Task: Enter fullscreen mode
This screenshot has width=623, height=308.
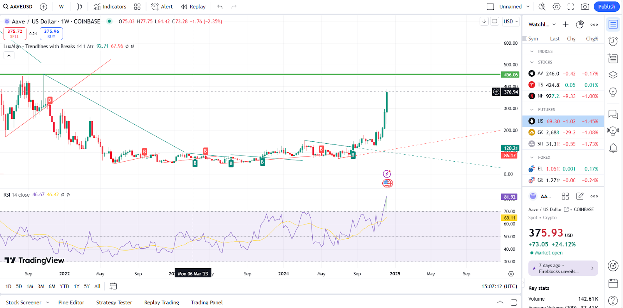Action: [571, 7]
